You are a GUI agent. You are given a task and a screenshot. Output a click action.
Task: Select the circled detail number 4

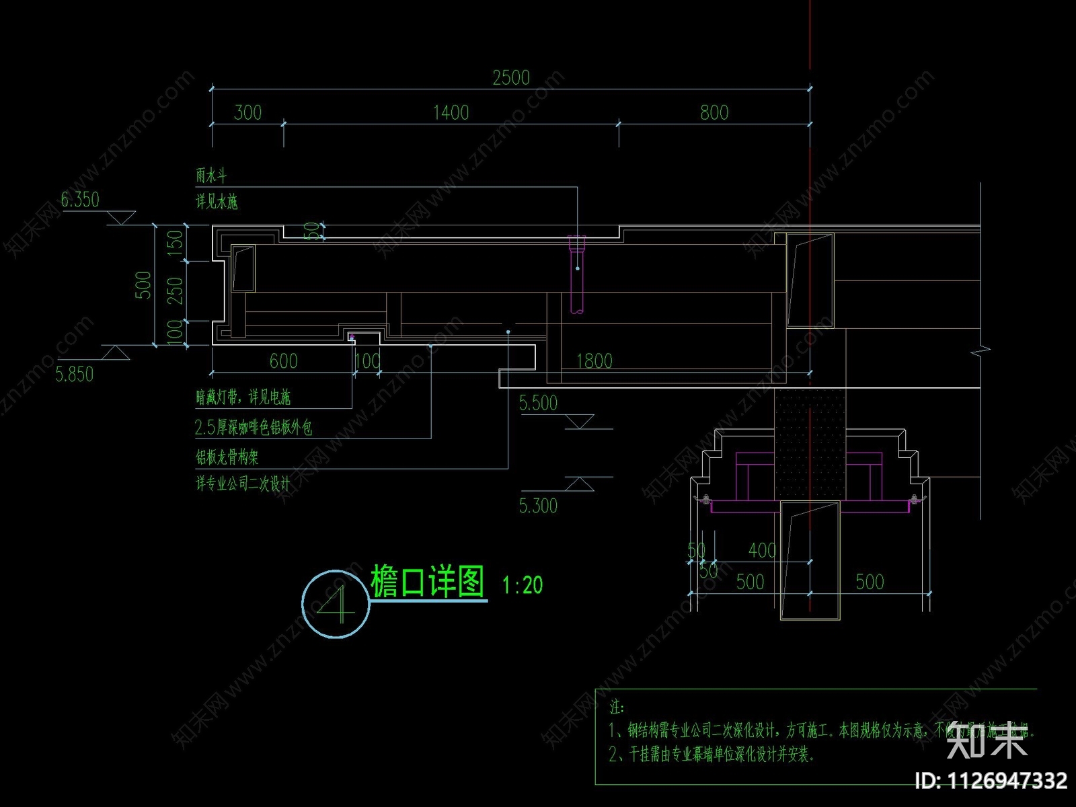coord(336,605)
